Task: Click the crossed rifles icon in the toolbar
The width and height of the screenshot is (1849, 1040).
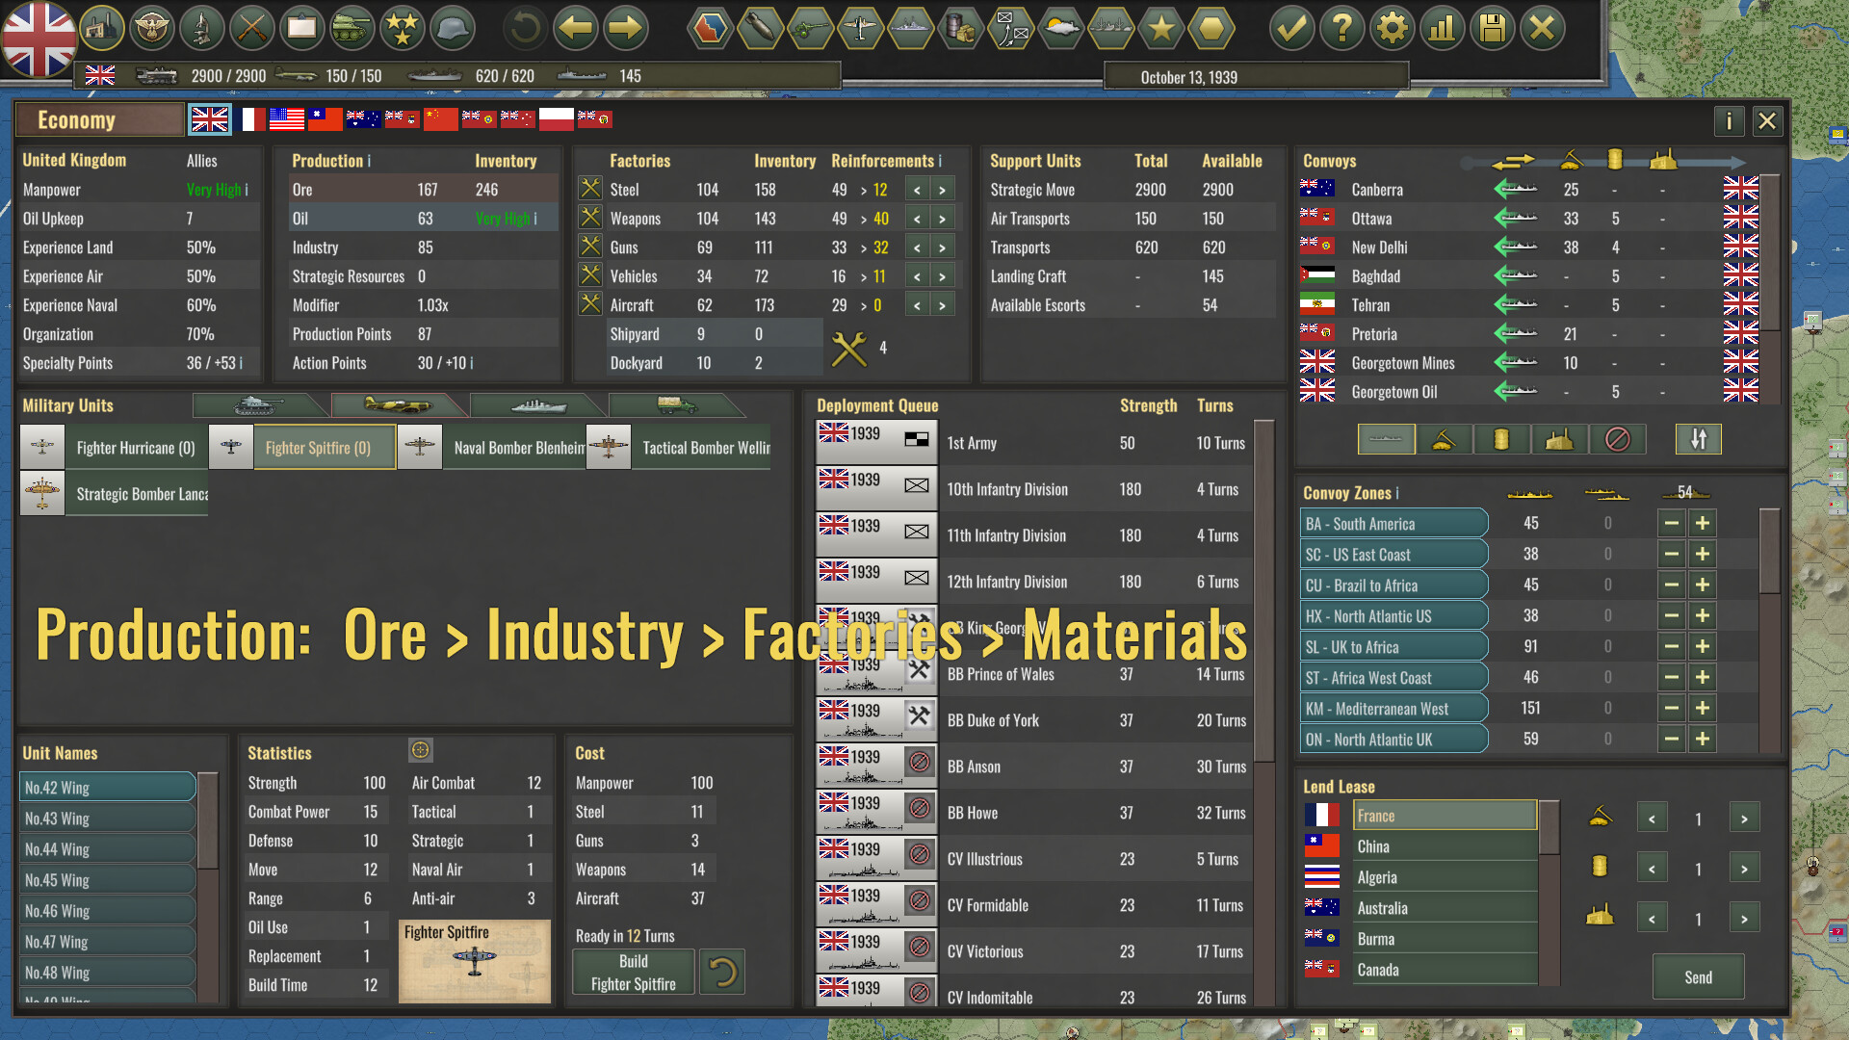Action: [251, 28]
